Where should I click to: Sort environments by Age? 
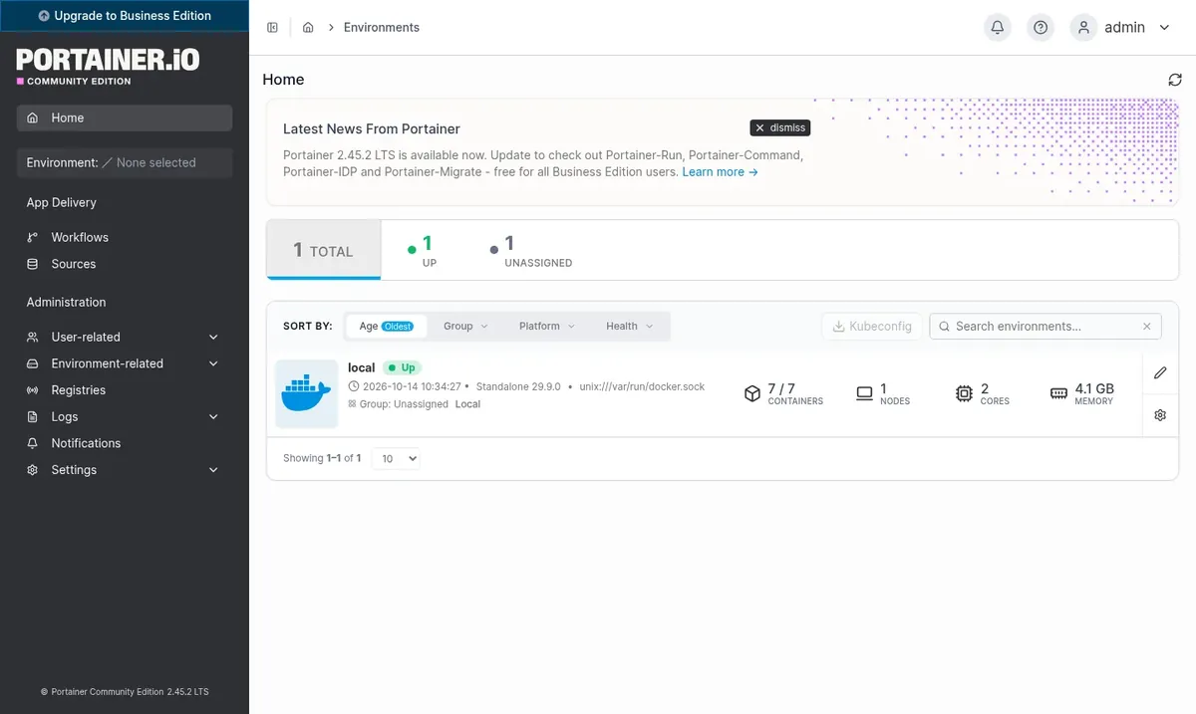[386, 326]
